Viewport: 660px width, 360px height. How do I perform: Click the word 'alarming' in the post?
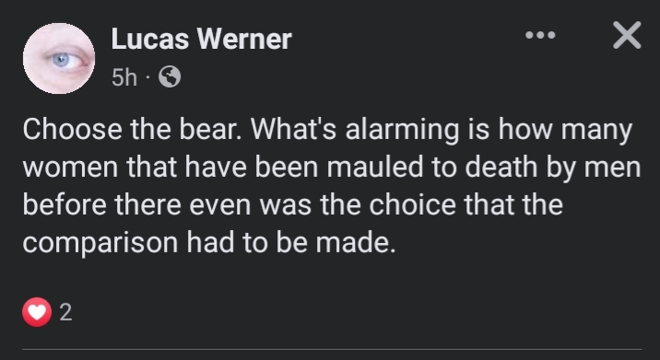pyautogui.click(x=402, y=131)
